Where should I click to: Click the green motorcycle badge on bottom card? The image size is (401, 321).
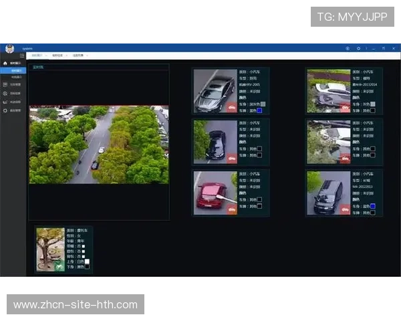pyautogui.click(x=59, y=266)
